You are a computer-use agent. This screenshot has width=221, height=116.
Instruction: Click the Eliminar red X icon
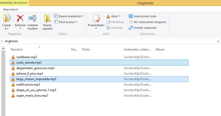coord(20,19)
